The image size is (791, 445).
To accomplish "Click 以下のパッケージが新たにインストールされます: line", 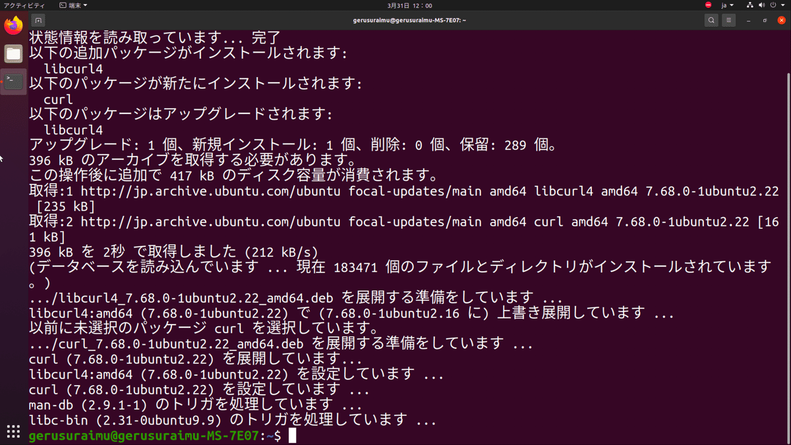I will (196, 85).
